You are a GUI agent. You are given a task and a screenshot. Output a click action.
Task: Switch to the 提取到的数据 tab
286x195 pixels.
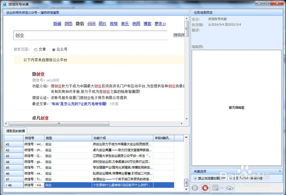click(x=16, y=131)
